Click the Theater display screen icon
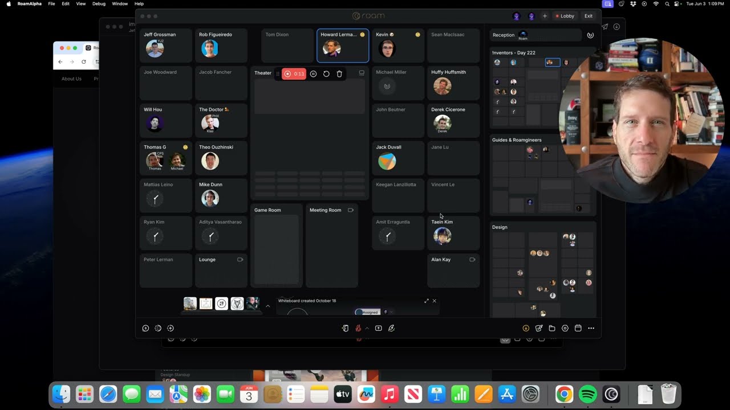Viewport: 730px width, 410px height. (x=362, y=73)
